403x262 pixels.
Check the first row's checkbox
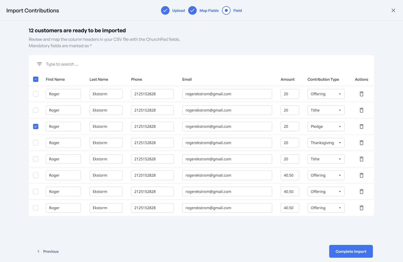click(36, 94)
